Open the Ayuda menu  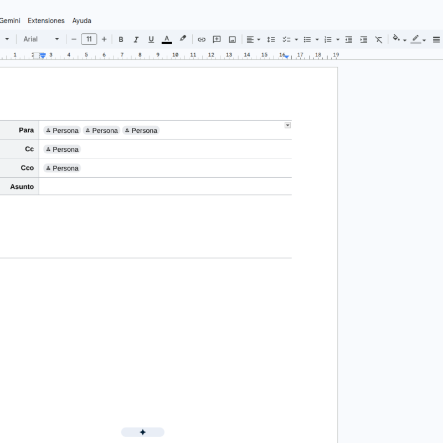click(81, 20)
